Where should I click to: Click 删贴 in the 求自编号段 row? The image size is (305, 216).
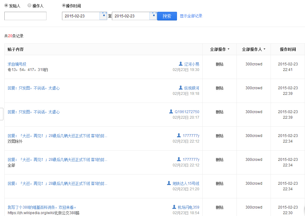click(x=220, y=64)
